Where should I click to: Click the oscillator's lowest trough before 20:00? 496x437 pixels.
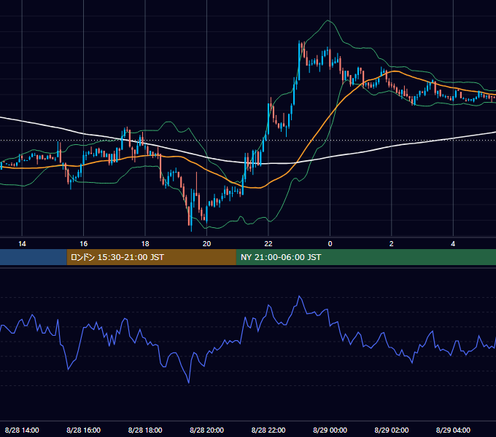pos(189,382)
